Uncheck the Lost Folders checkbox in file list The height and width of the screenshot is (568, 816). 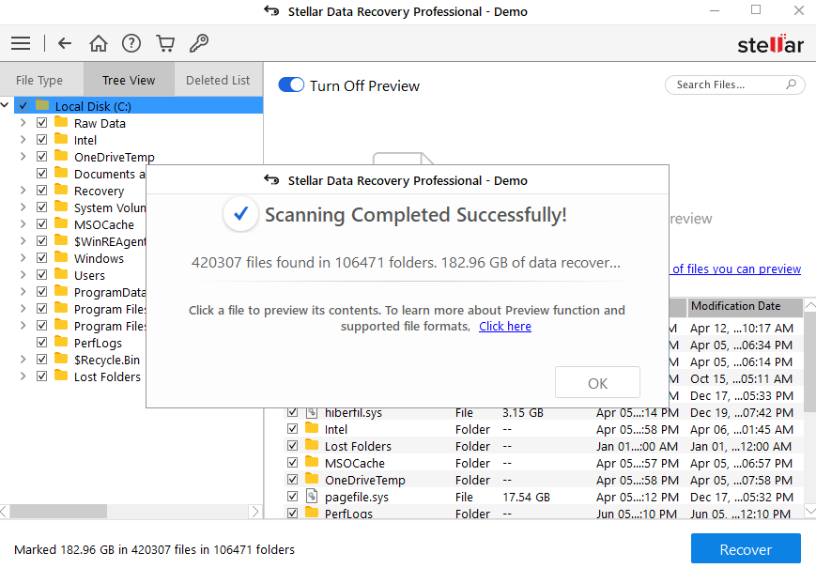click(292, 446)
